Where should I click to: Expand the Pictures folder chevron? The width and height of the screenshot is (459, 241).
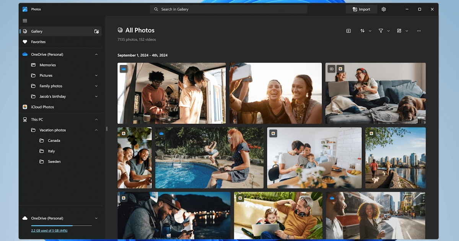click(x=96, y=76)
